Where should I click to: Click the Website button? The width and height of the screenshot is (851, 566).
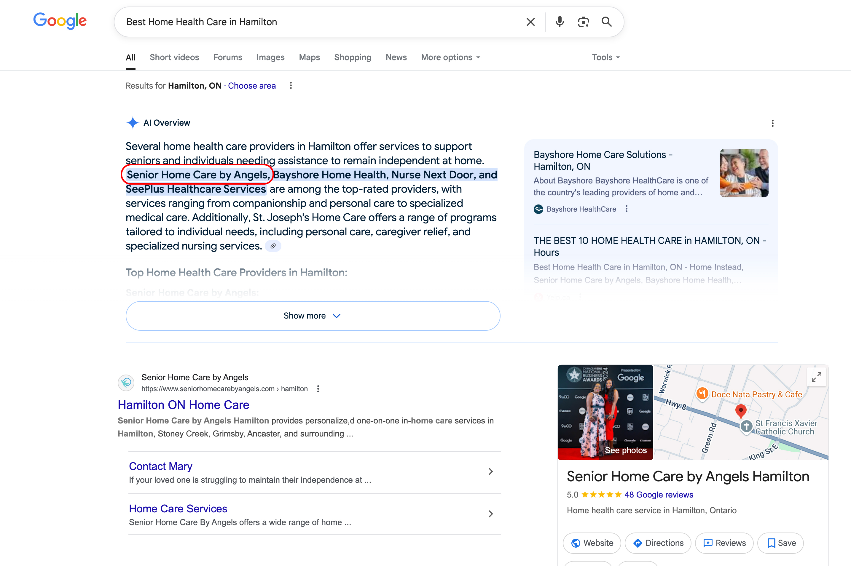(592, 543)
